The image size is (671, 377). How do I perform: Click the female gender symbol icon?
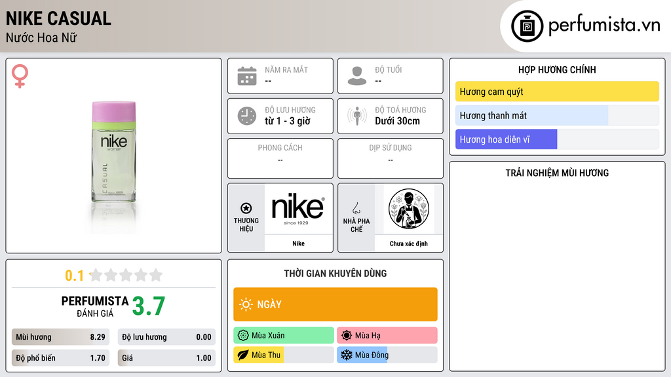tap(20, 76)
